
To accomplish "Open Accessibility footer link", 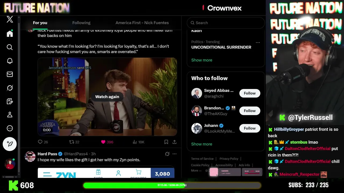I will 224,165.
